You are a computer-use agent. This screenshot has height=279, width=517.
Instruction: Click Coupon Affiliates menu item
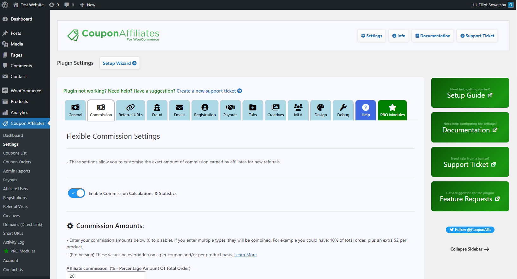coord(25,123)
